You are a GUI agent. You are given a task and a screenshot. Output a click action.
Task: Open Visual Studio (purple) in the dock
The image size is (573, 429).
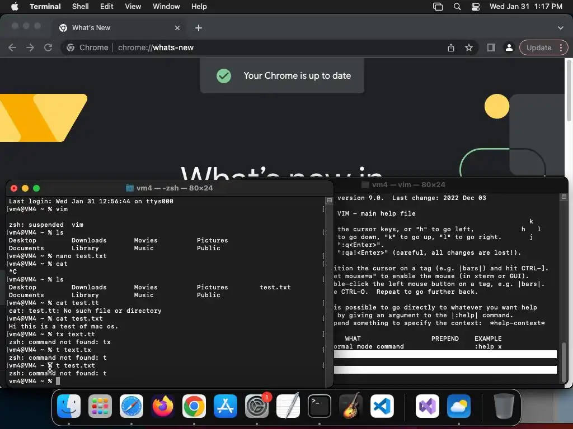(x=428, y=406)
